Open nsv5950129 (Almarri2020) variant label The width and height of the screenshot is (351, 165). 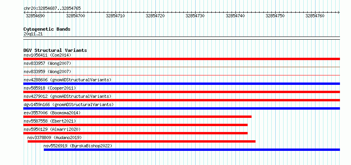point(52,129)
